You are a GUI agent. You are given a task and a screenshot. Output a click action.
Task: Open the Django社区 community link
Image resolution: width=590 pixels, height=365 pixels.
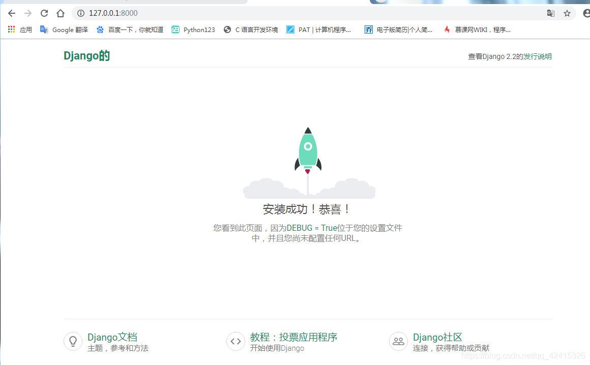pos(437,337)
